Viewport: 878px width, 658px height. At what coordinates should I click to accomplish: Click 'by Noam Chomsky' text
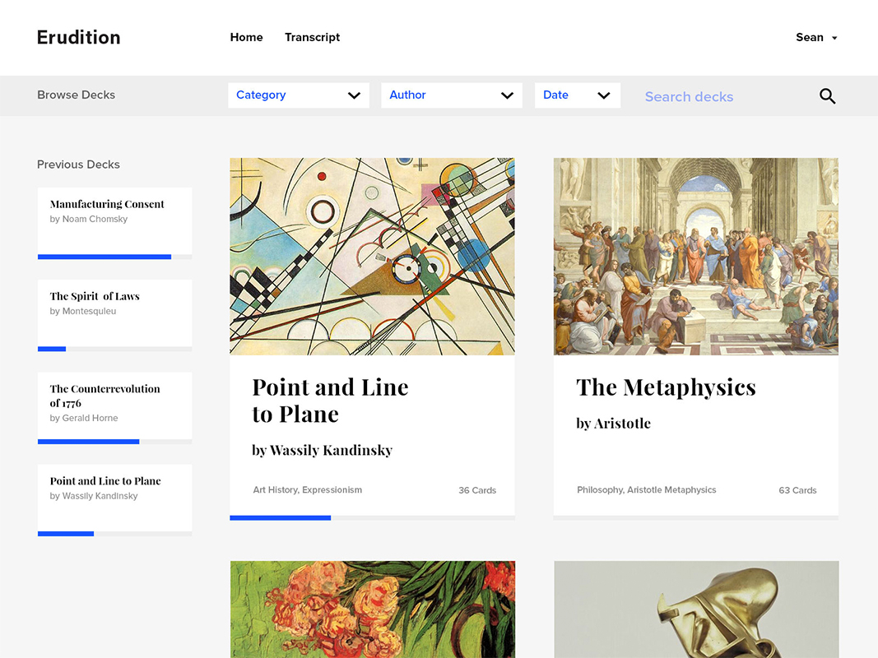[89, 219]
